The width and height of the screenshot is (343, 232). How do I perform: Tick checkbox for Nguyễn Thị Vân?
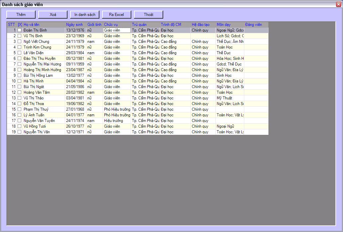click(x=20, y=132)
